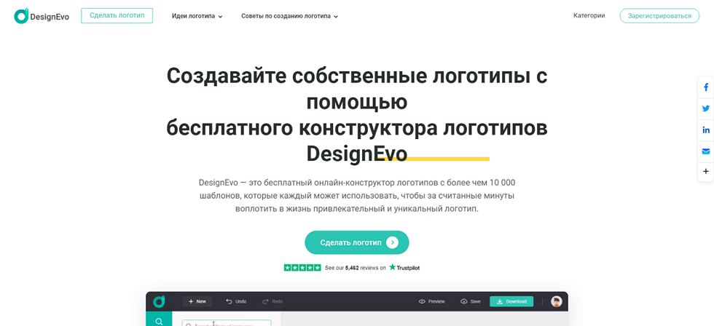Screen dimensions: 714x326
Task: Click Preview eye icon in editor toolbar
Action: [x=422, y=301]
